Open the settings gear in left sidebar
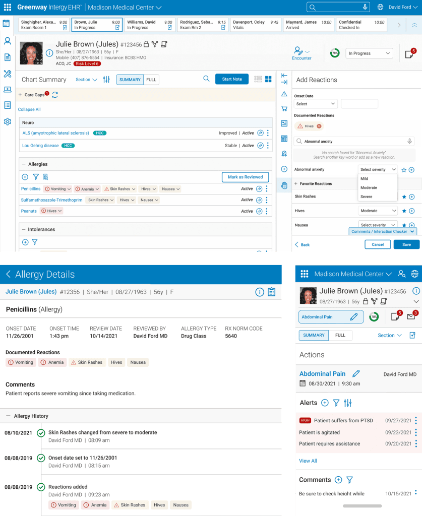422x516 pixels. coord(7,121)
